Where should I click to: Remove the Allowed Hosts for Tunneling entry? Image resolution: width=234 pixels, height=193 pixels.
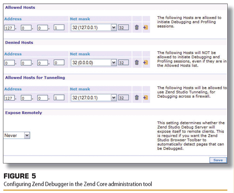(x=136, y=98)
